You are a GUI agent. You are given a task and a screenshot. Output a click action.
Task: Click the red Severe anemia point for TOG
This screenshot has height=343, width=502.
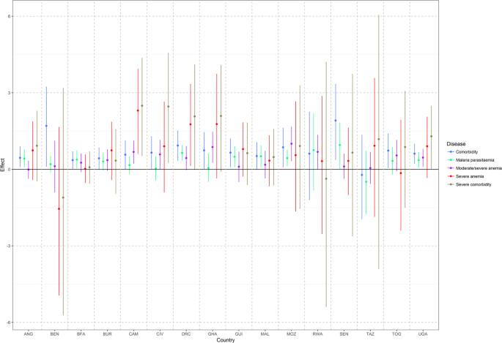click(401, 173)
